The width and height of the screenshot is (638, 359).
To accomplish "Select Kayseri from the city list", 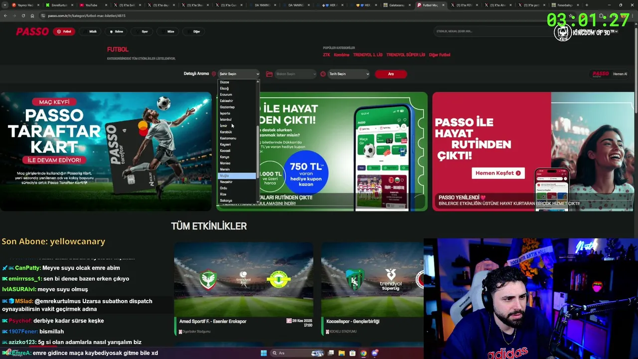I will pyautogui.click(x=237, y=145).
